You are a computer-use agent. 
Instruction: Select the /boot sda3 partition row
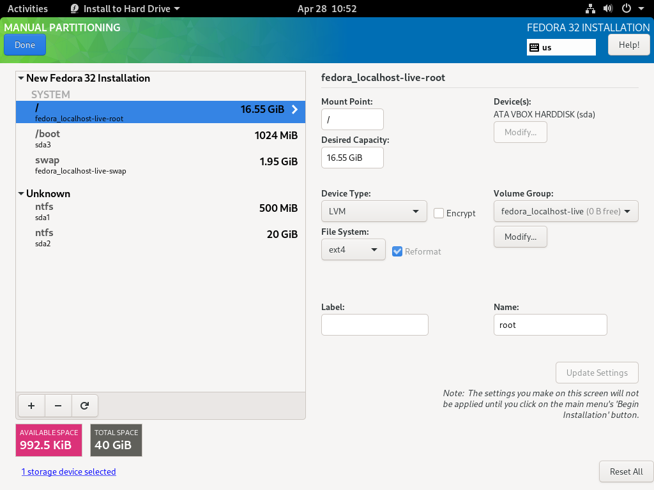pyautogui.click(x=160, y=138)
